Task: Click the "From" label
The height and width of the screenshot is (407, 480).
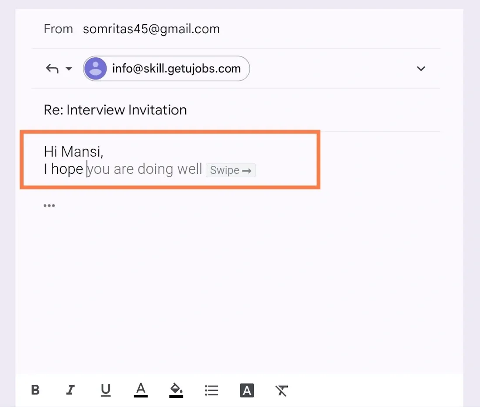Action: click(x=58, y=29)
